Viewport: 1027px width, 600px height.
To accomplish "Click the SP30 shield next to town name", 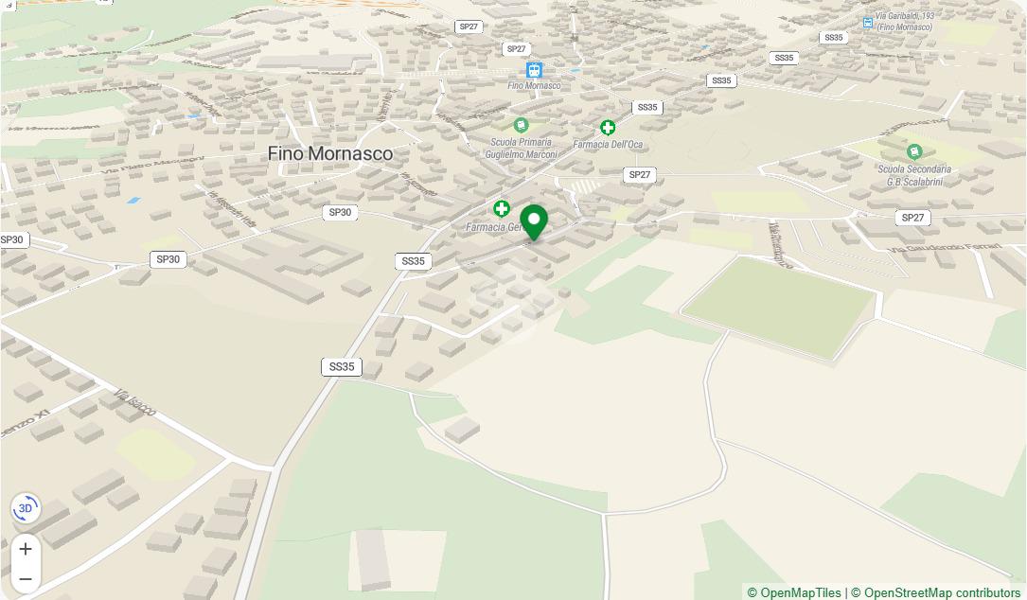I will coord(340,212).
